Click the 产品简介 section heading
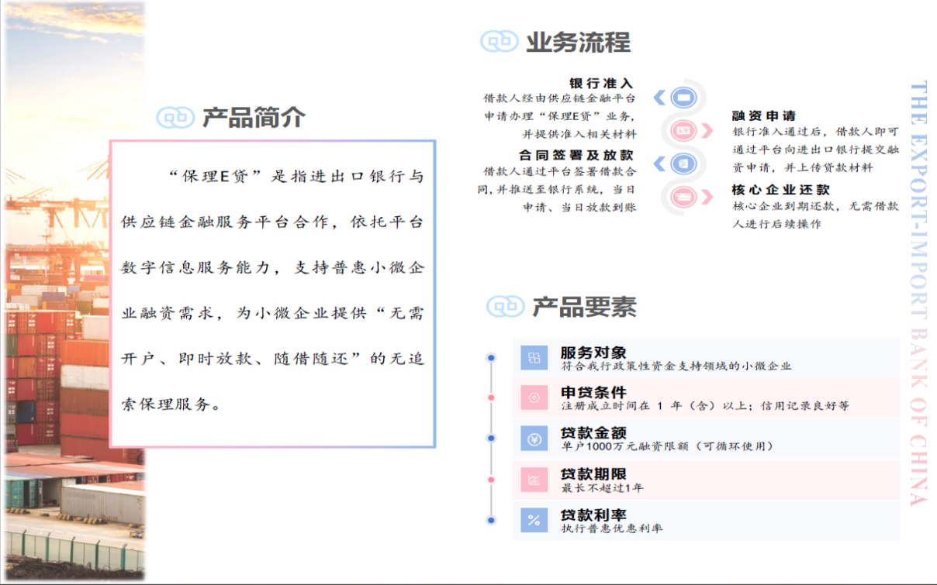937x585 pixels. click(254, 118)
